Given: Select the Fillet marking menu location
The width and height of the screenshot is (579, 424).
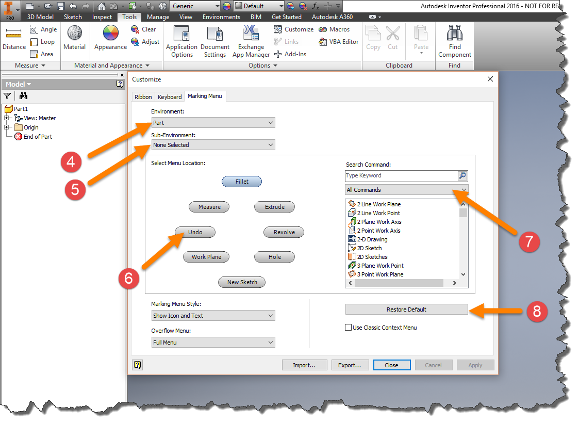Looking at the screenshot, I should tap(242, 182).
